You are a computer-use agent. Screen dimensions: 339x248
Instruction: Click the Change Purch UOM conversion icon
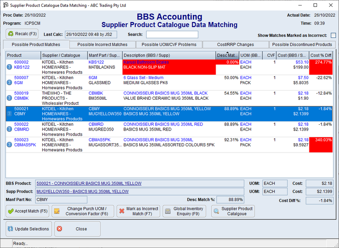click(57, 211)
